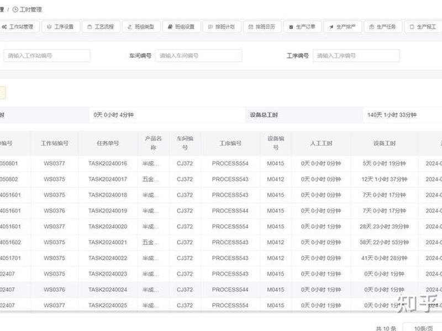Open the 排班计划 tab
442x331 pixels.
pos(222,26)
